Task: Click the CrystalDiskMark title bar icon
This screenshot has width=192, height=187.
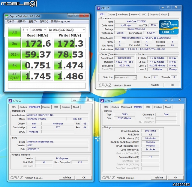Action: click(x=7, y=16)
